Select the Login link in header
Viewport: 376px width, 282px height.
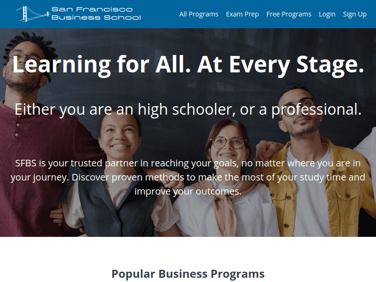click(x=327, y=14)
